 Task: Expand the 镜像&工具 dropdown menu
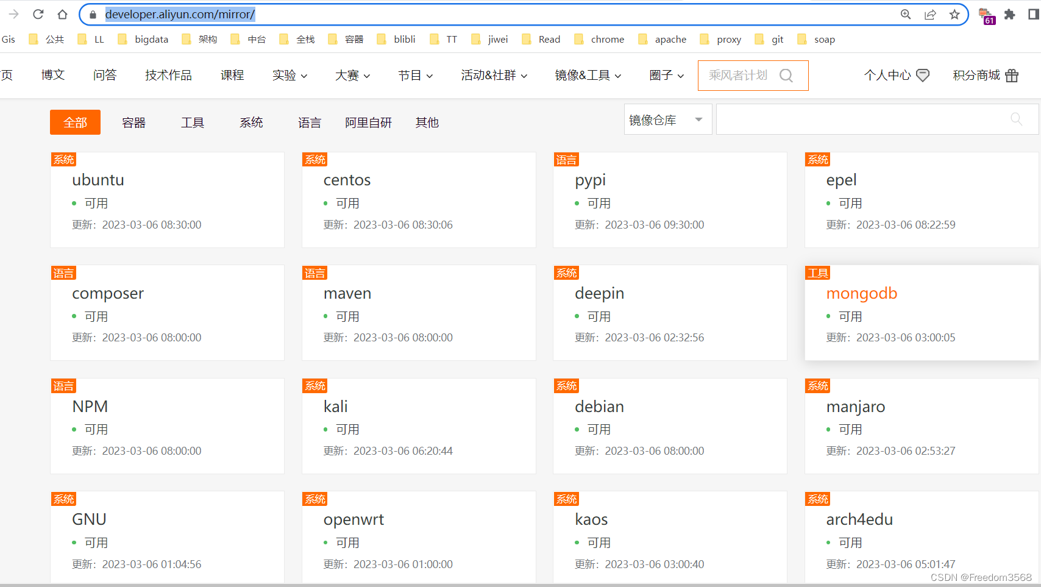click(x=588, y=76)
